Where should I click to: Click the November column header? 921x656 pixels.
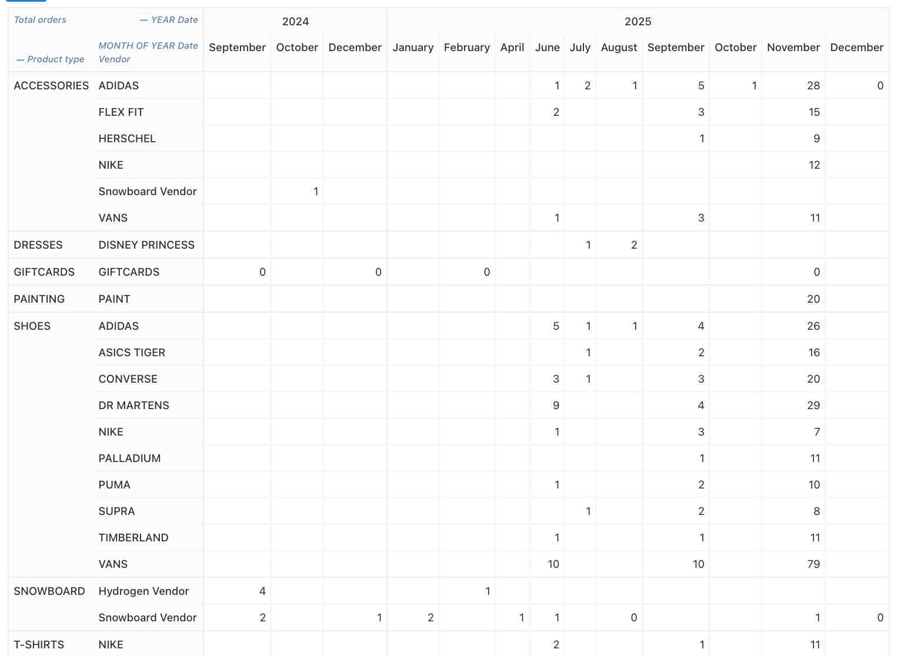point(793,48)
